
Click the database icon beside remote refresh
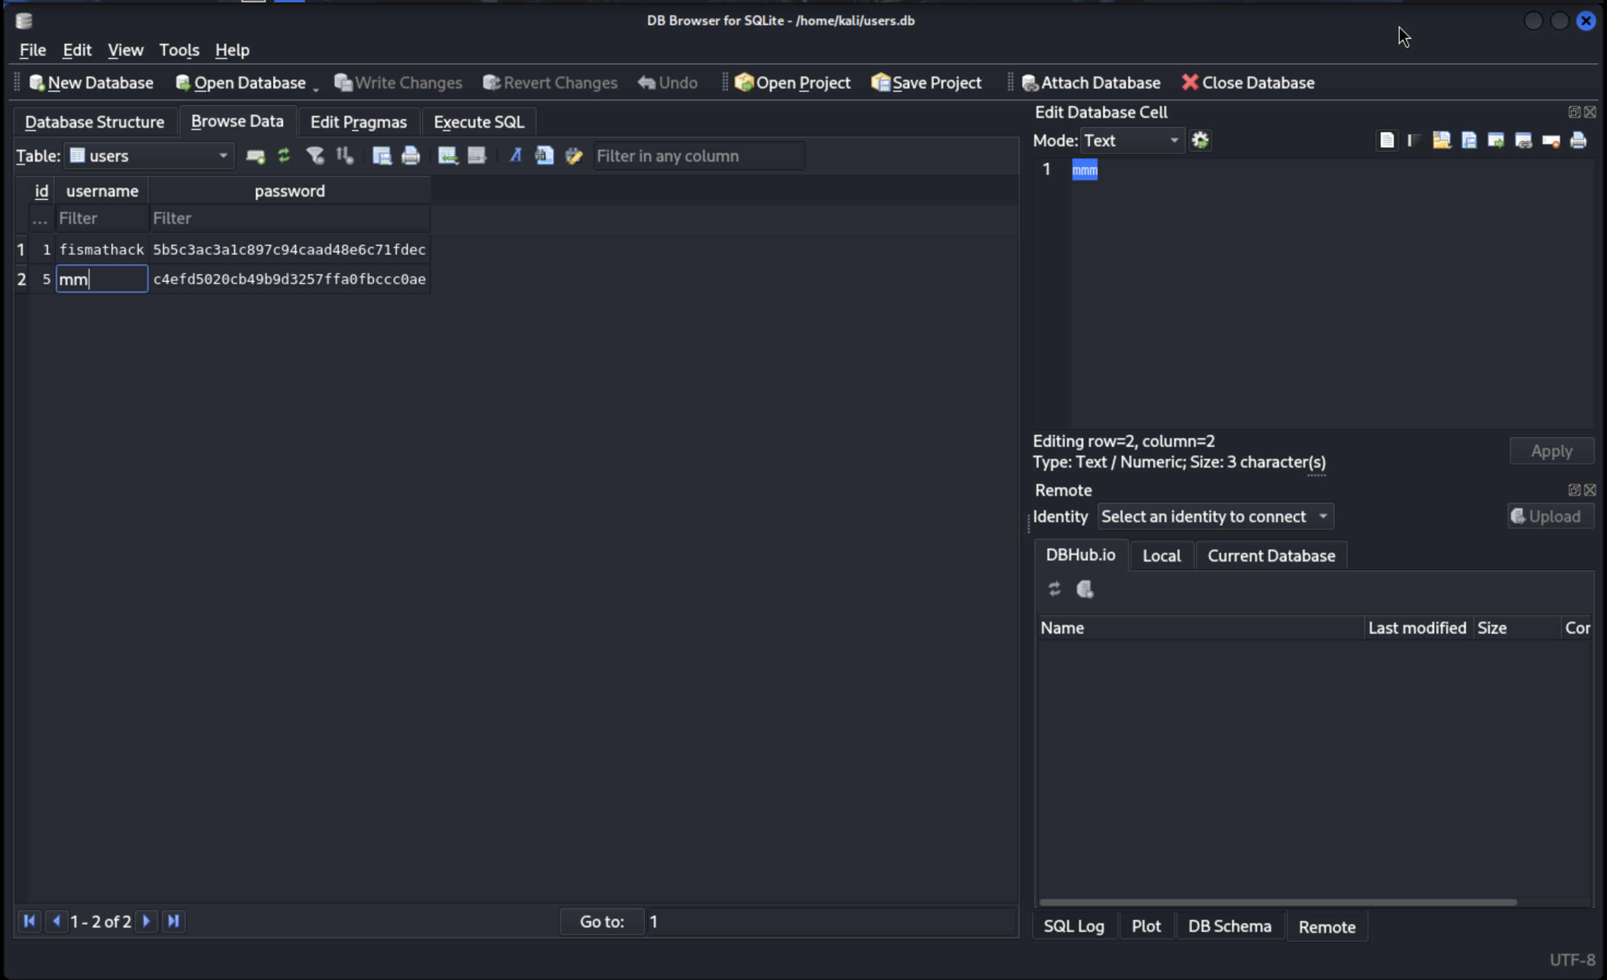pos(1085,589)
